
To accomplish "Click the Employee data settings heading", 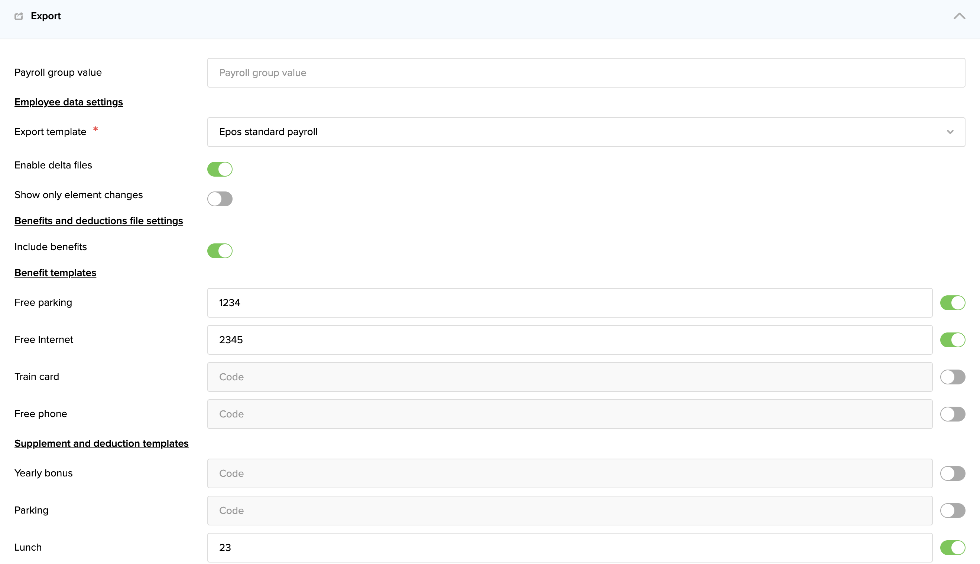I will 69,102.
